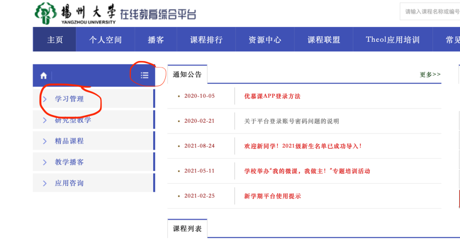Expand the 学习管理 chevron arrow
Viewport: 460px width, 242px height.
click(45, 99)
